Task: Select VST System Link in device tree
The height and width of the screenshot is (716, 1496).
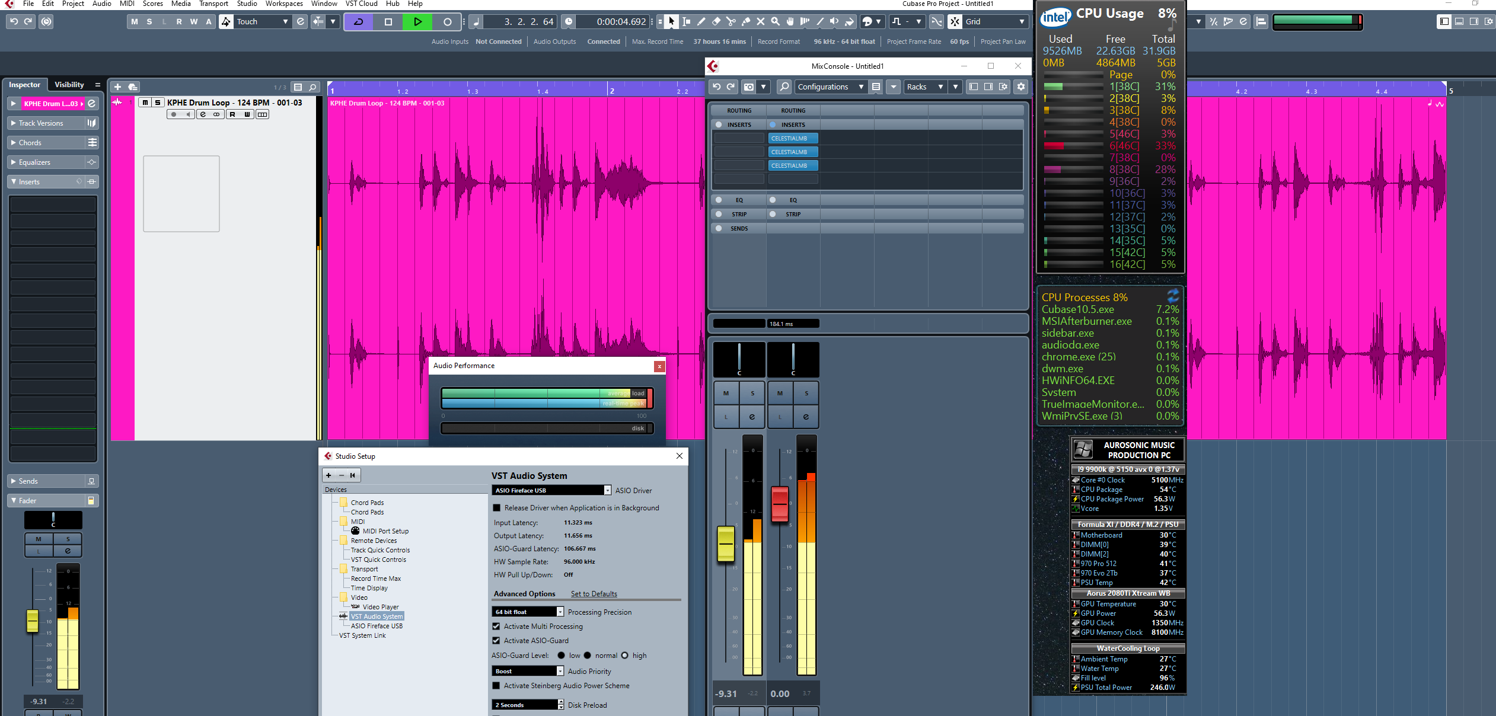Action: pos(362,635)
